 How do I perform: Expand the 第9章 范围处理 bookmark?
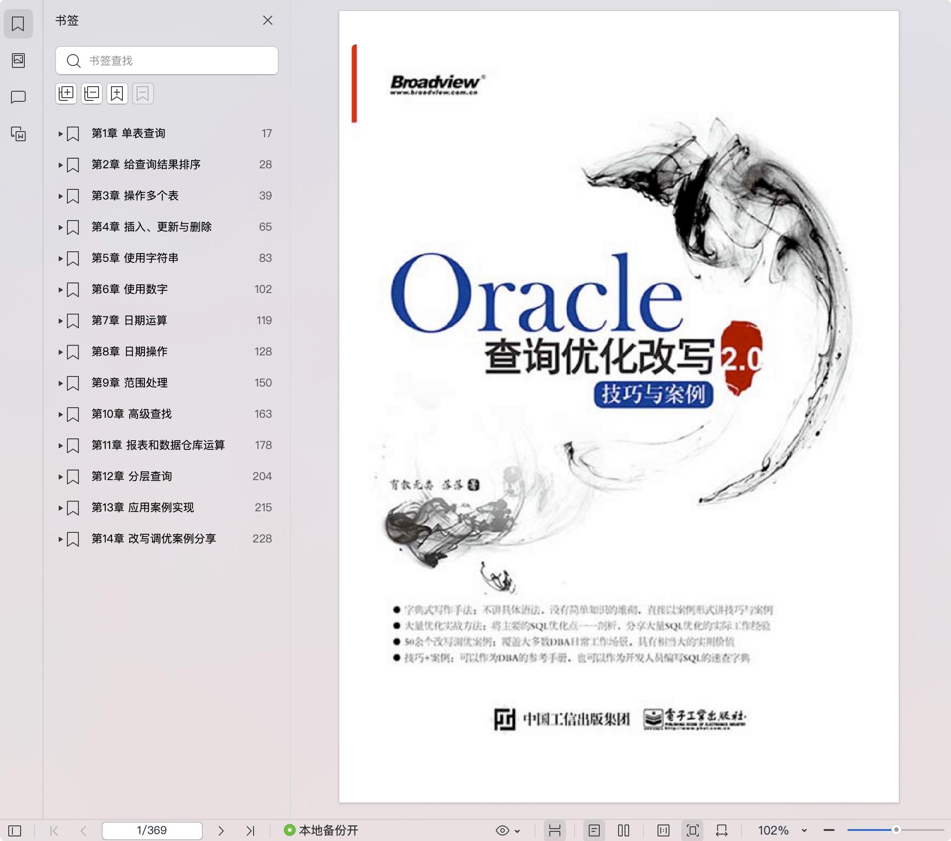coord(60,383)
